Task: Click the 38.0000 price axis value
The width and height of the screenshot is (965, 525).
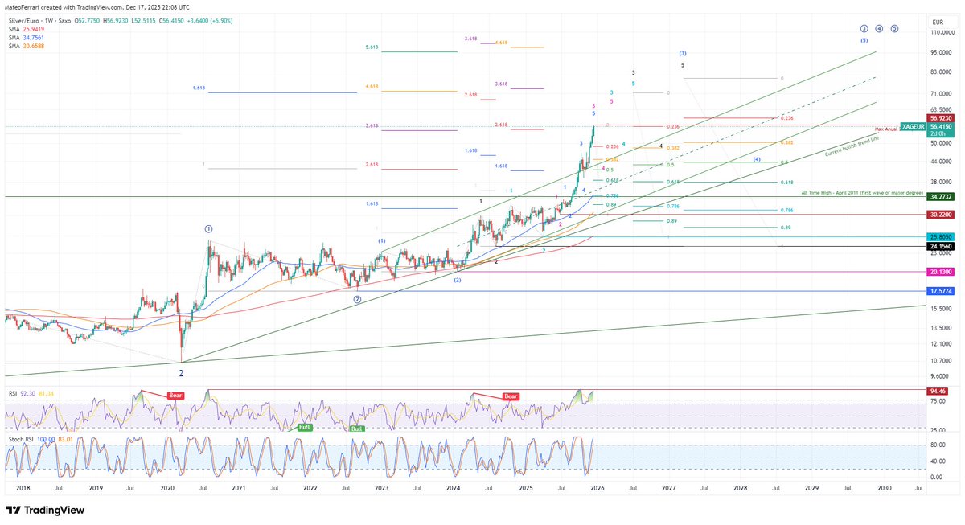Action: pyautogui.click(x=940, y=181)
